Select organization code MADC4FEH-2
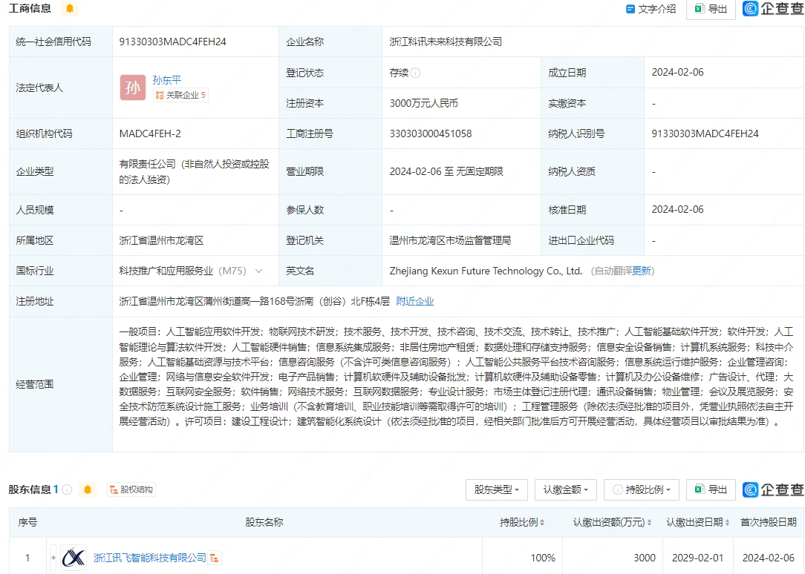The height and width of the screenshot is (574, 805). (150, 133)
